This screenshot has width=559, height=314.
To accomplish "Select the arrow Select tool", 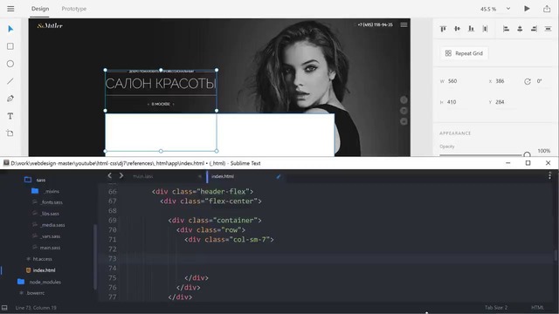I will coord(10,29).
